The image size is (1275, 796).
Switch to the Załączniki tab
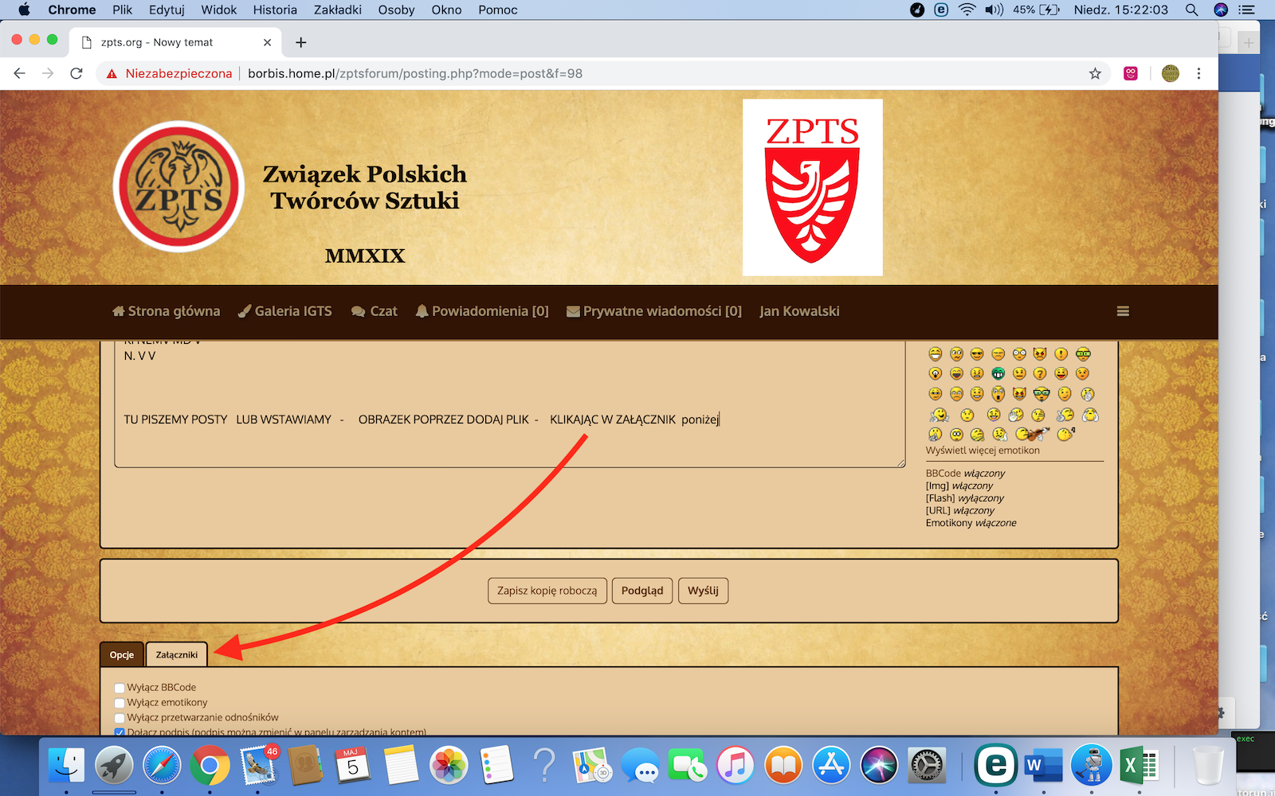(x=177, y=654)
